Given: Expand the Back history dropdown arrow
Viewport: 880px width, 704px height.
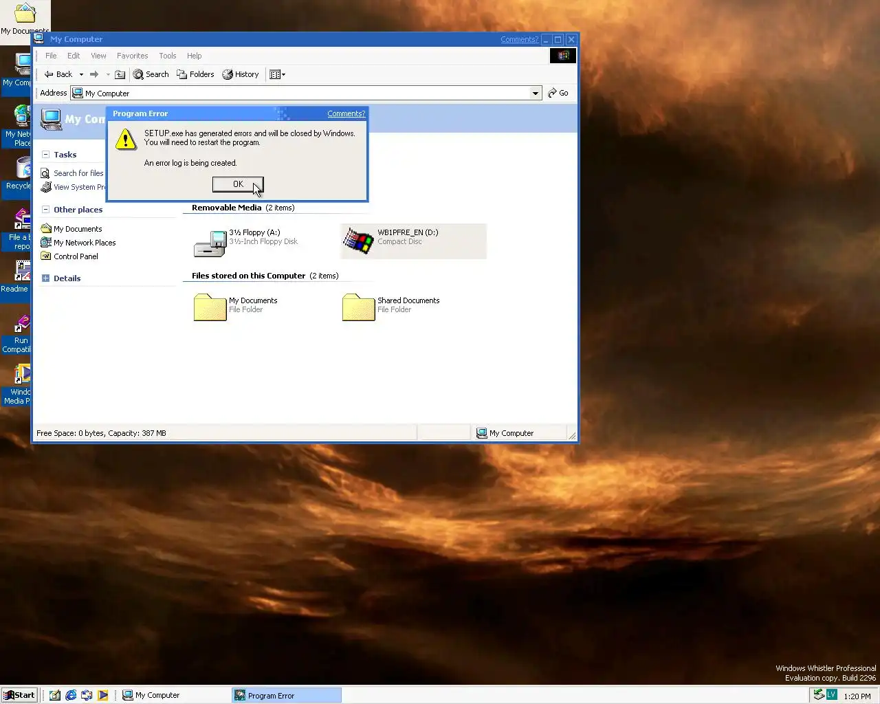Looking at the screenshot, I should point(81,74).
